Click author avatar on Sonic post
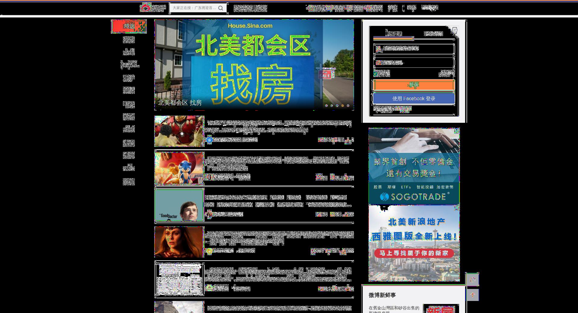578x313 pixels. 210,177
